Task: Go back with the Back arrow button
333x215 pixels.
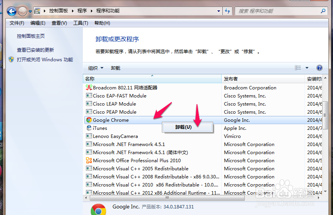Action: click(x=12, y=11)
